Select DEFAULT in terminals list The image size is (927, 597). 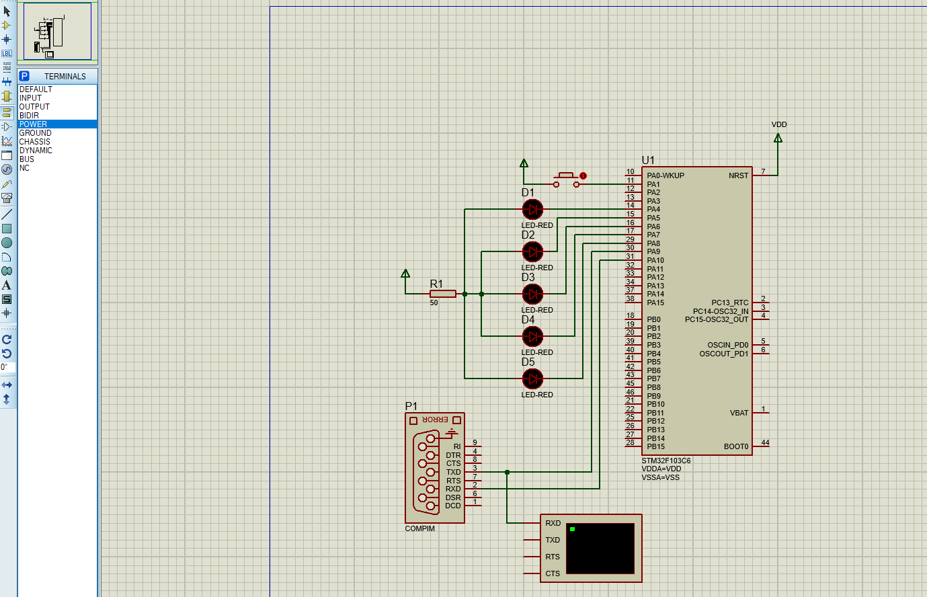58,89
